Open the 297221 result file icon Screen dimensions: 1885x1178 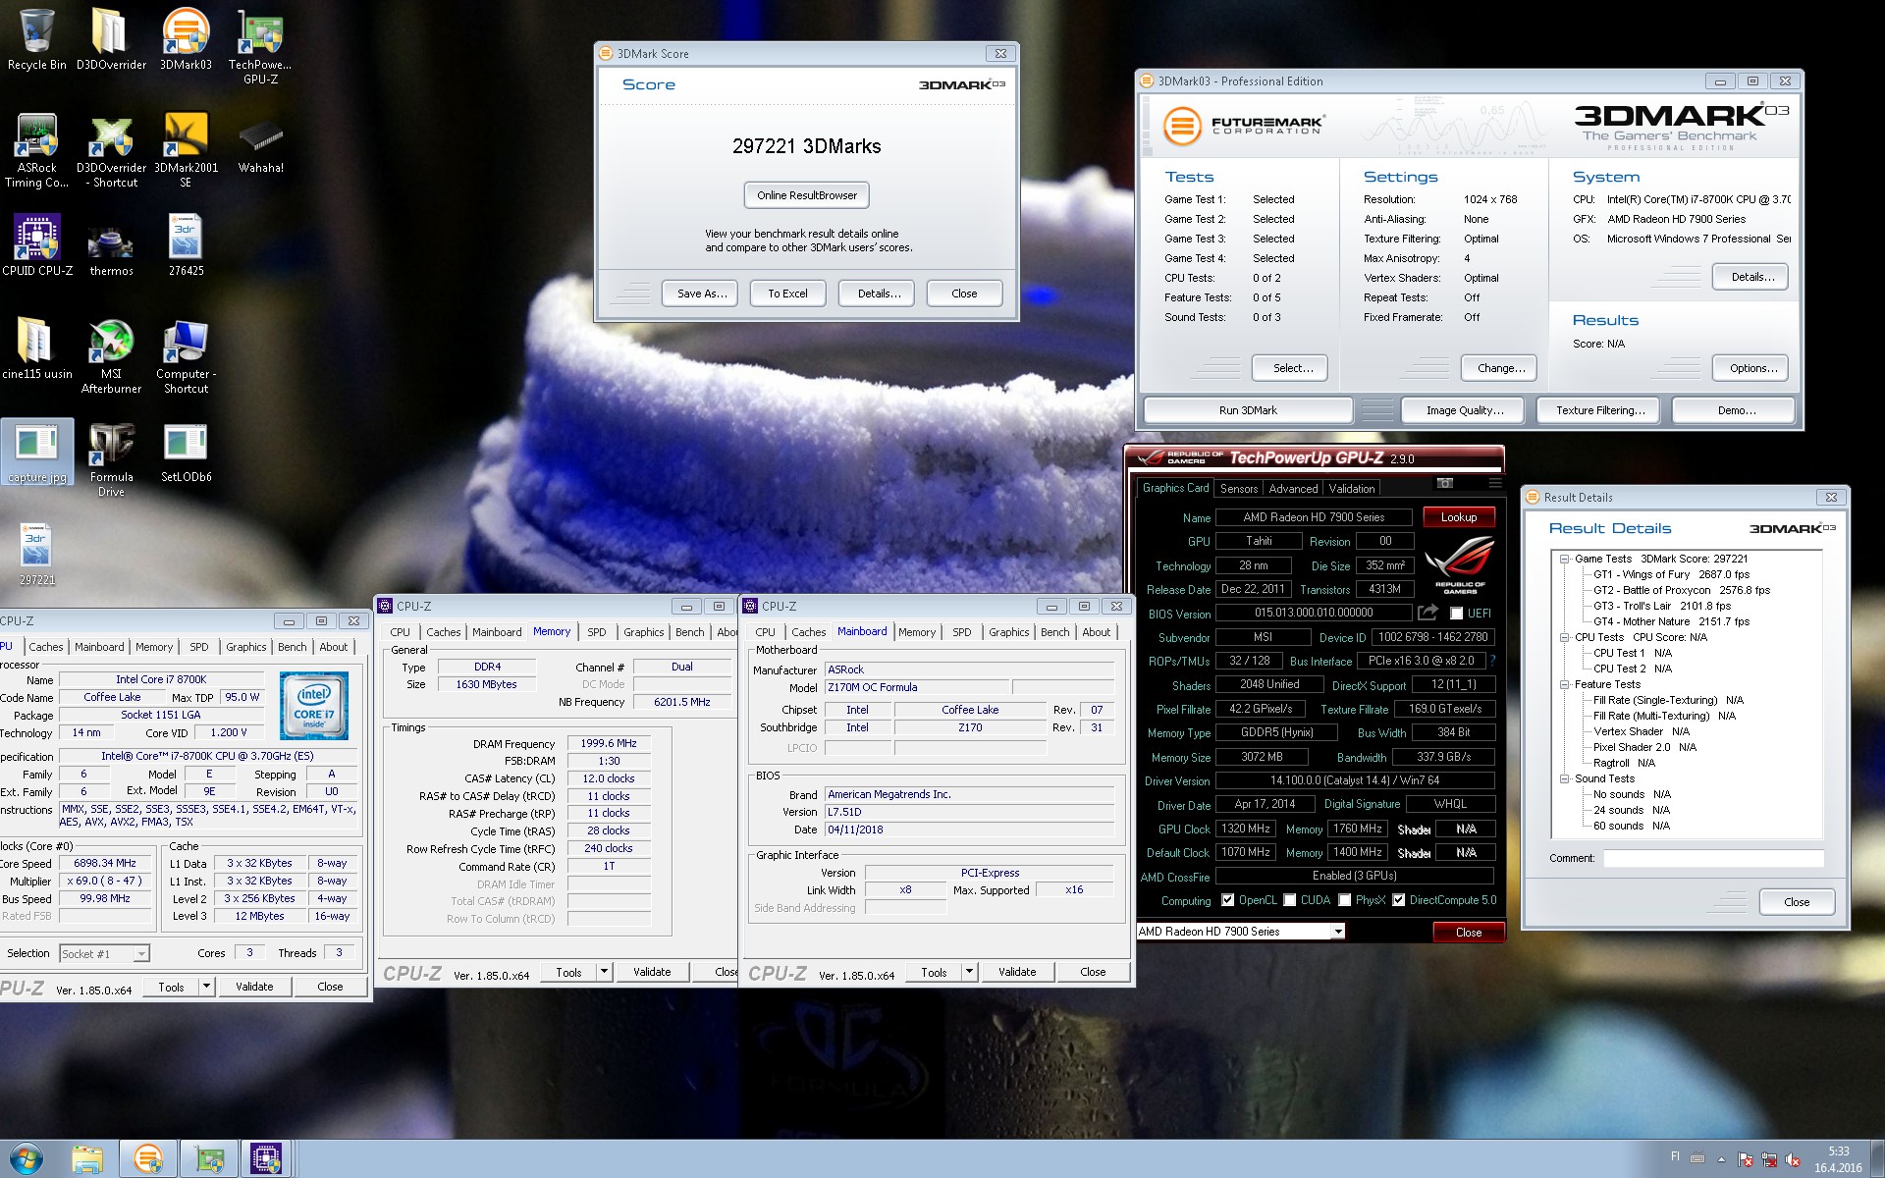(x=37, y=555)
